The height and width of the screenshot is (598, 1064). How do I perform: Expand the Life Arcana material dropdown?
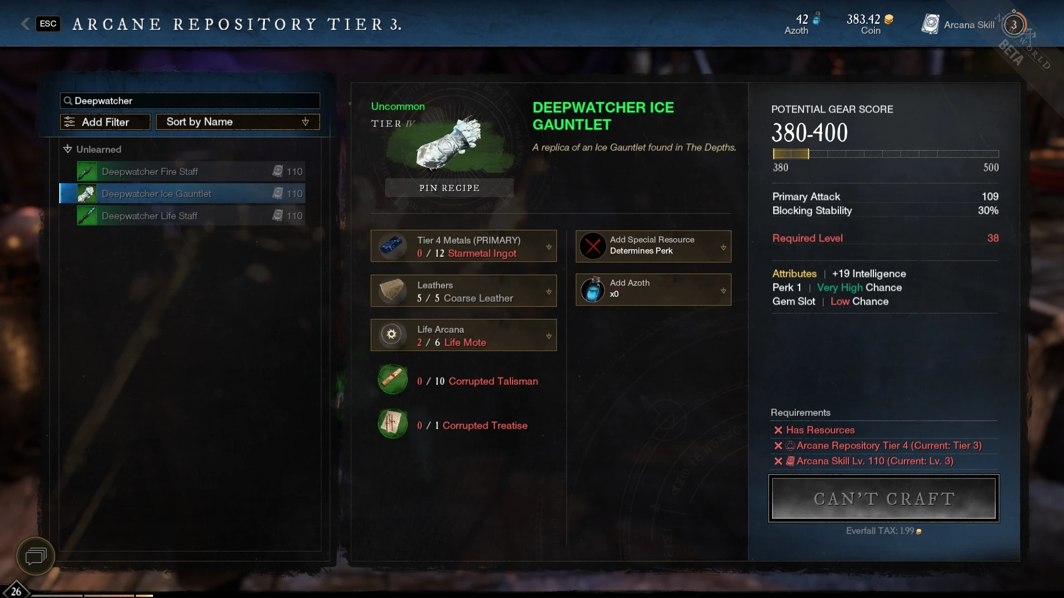click(x=549, y=336)
